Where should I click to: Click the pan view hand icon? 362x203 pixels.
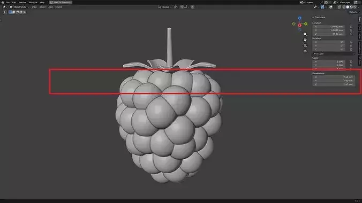point(305,40)
